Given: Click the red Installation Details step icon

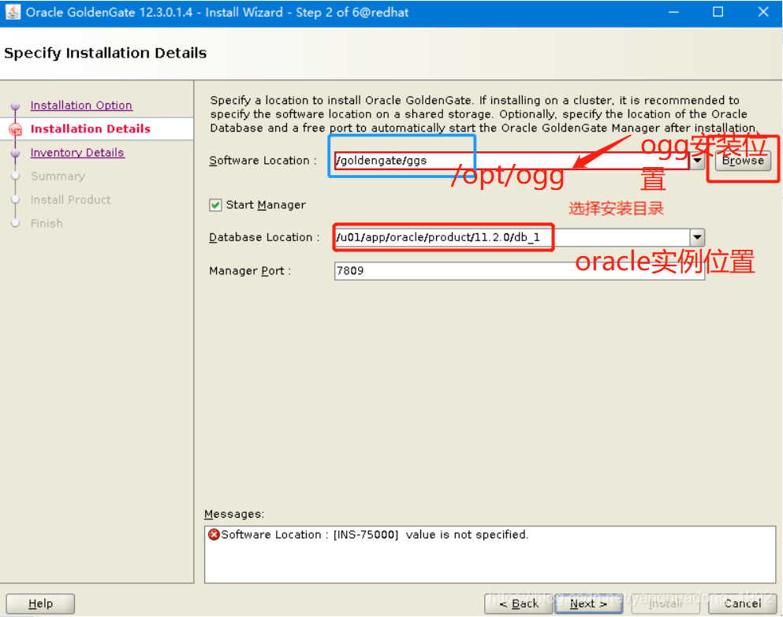Looking at the screenshot, I should [x=17, y=128].
